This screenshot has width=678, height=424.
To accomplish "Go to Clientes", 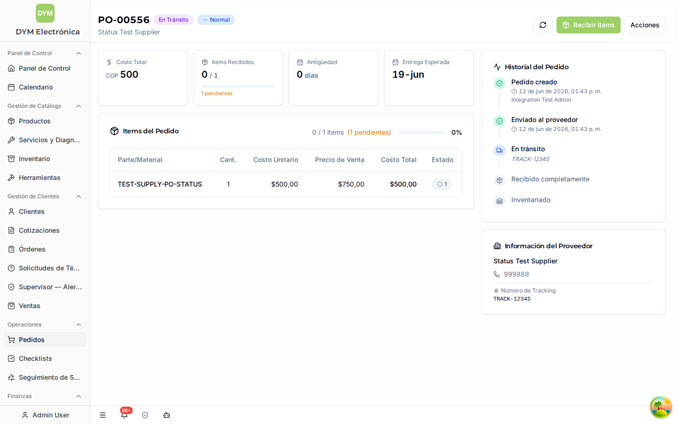I will (x=45, y=212).
